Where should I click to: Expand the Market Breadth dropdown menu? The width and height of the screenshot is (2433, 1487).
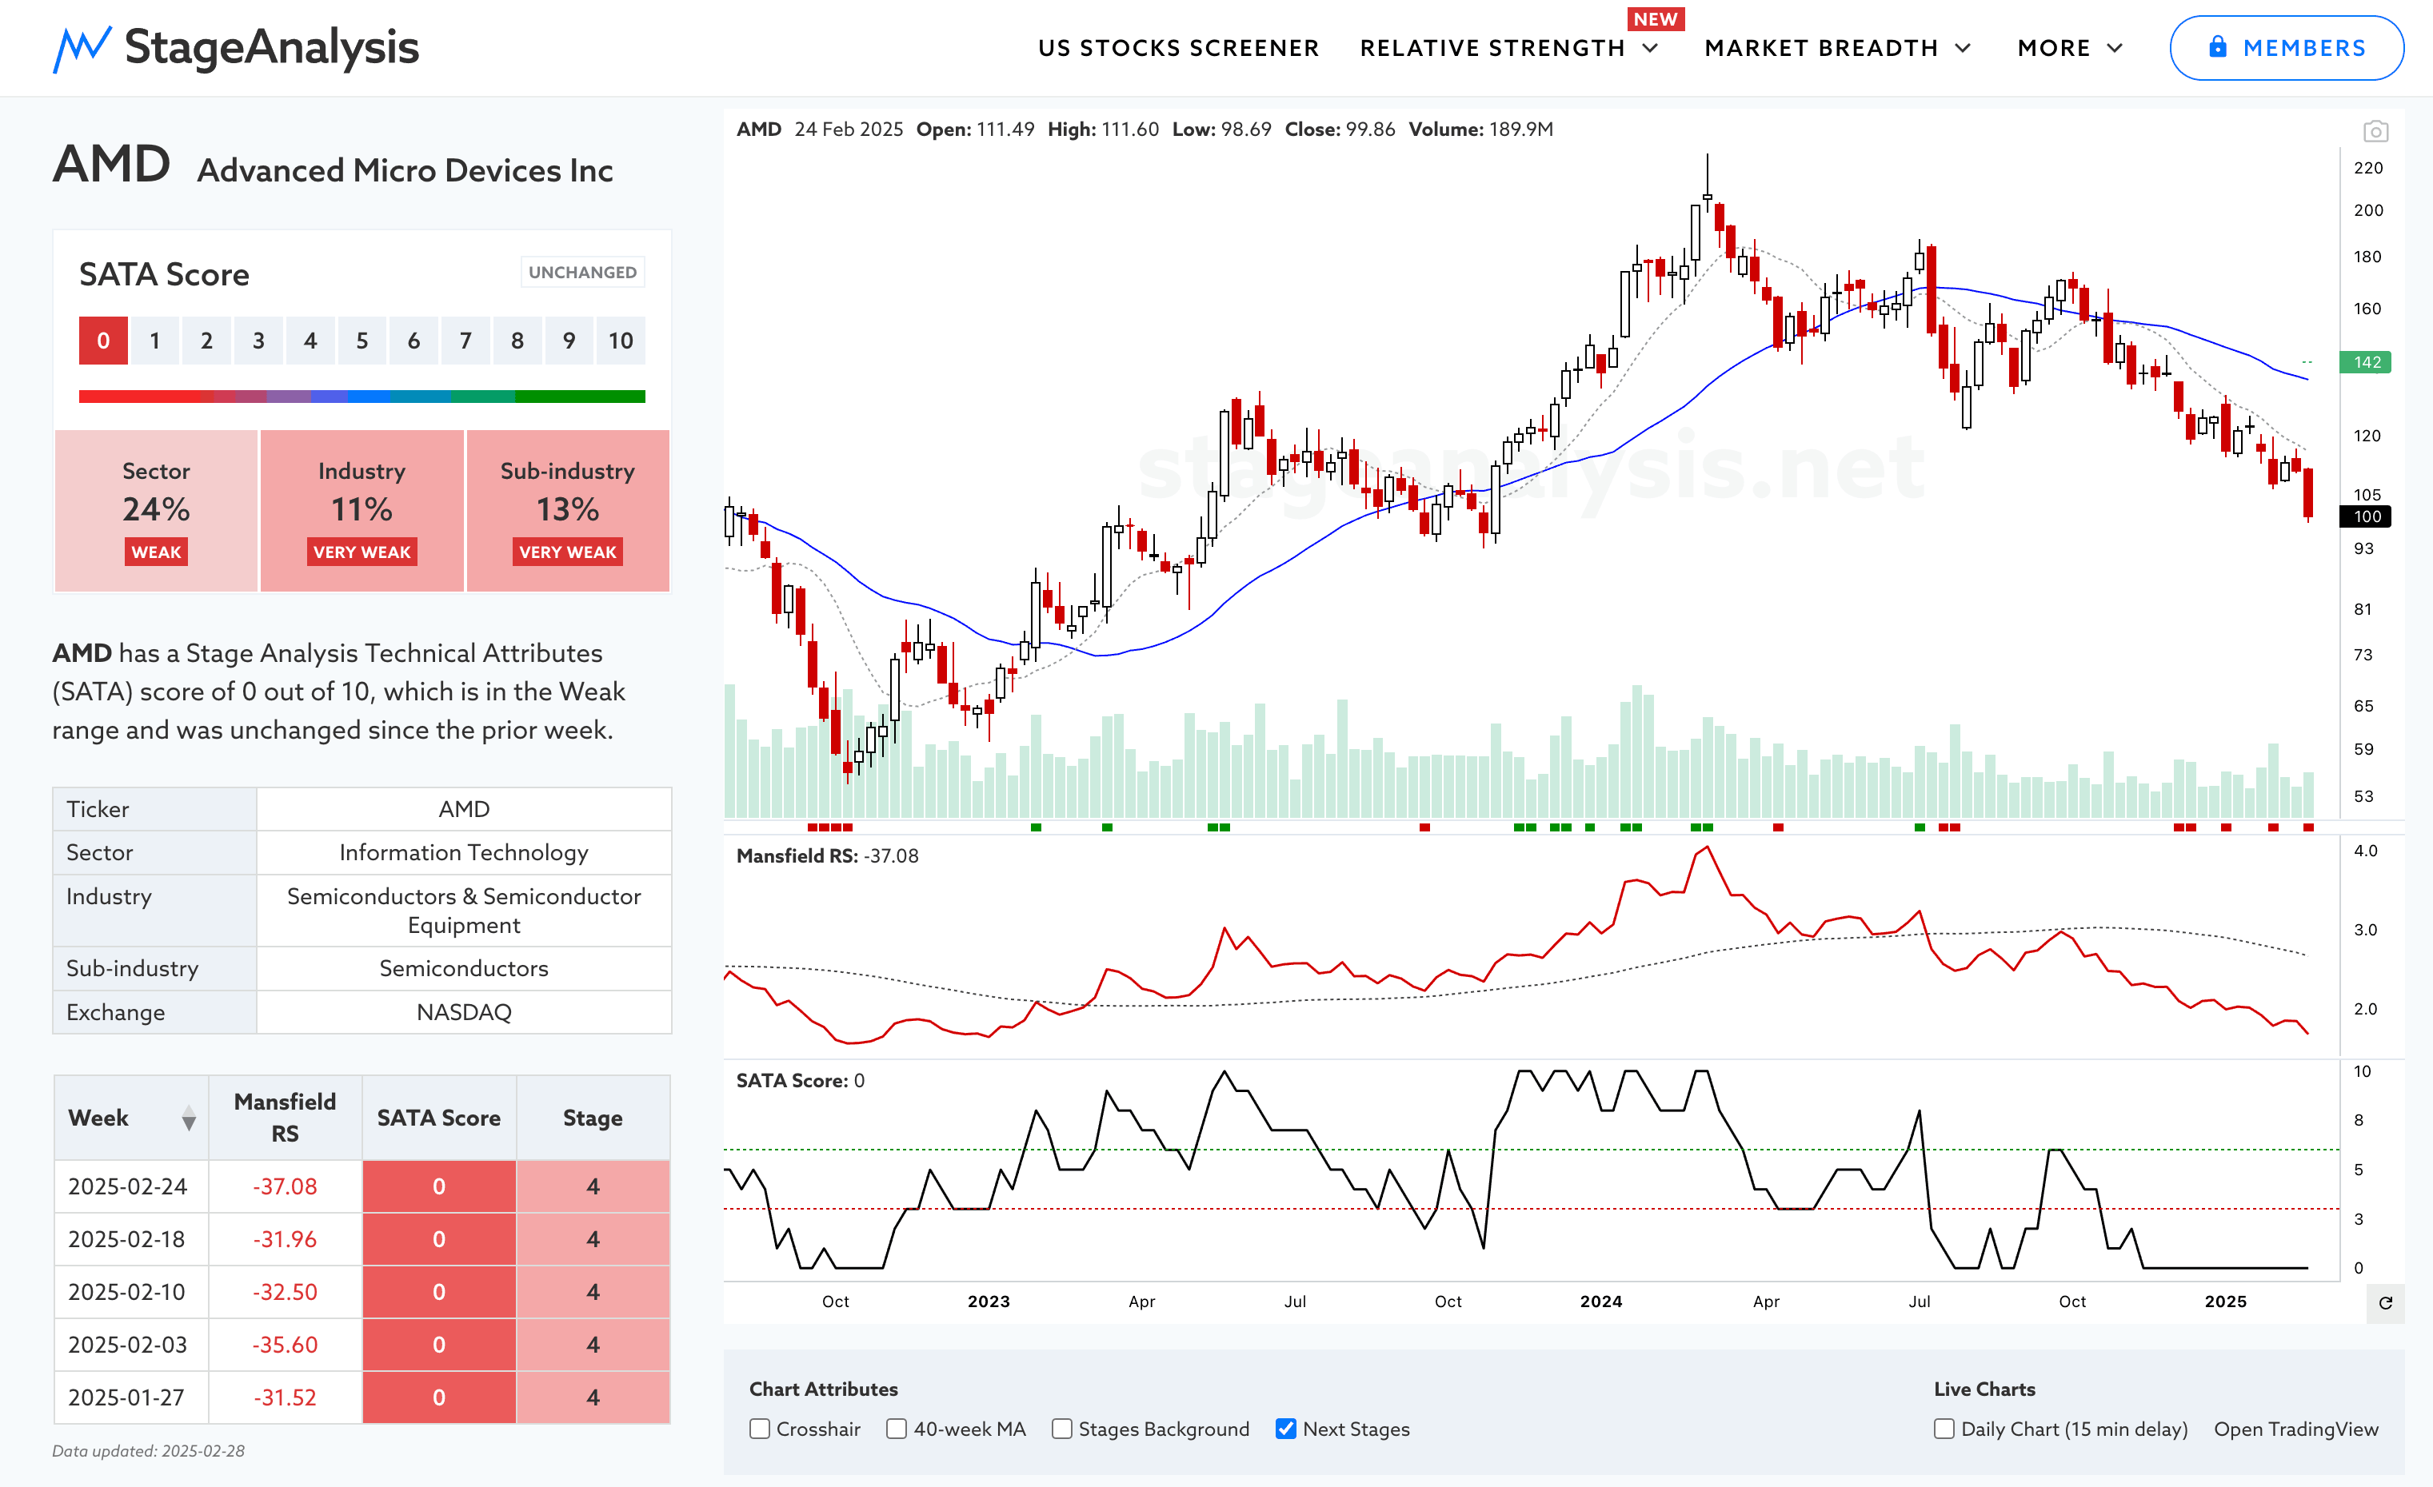click(1838, 48)
